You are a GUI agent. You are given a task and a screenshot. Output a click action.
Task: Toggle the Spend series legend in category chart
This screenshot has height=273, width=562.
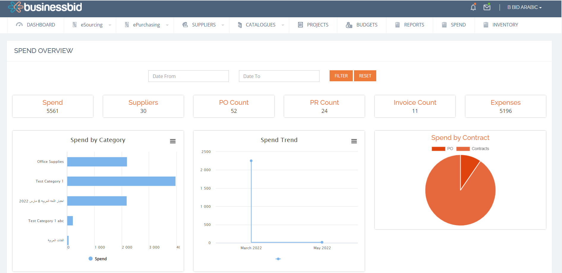click(98, 259)
